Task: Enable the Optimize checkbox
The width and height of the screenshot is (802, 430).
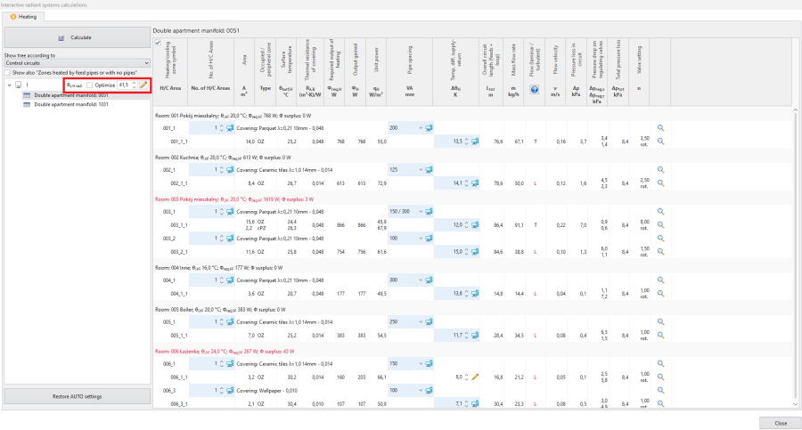Action: [x=90, y=85]
